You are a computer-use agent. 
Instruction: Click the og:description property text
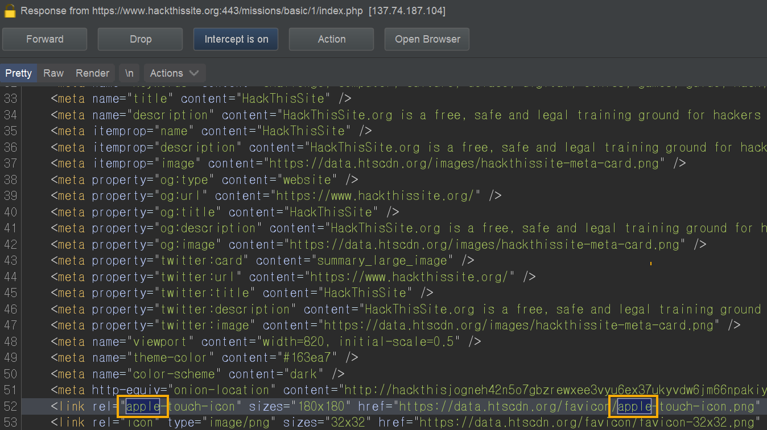(178, 228)
